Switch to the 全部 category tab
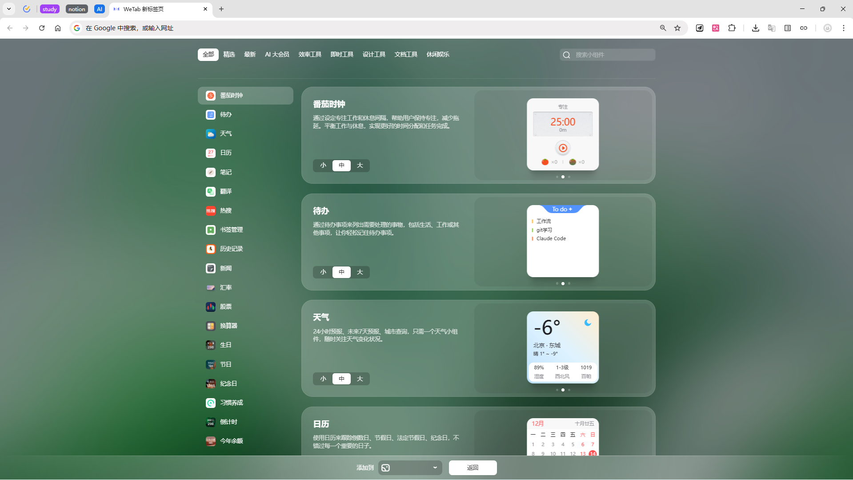 (x=208, y=55)
